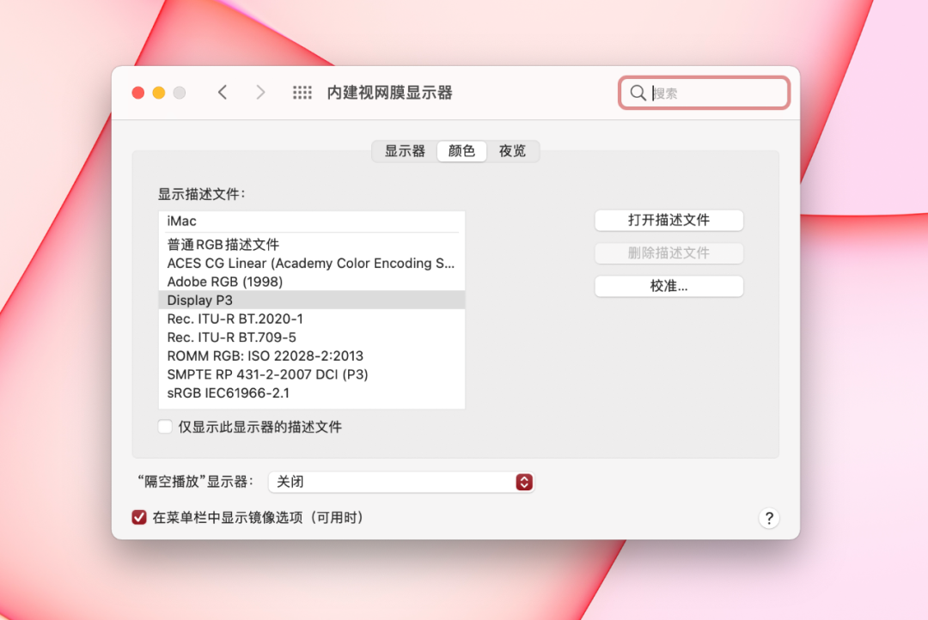This screenshot has width=928, height=620.
Task: Uncheck 在菜单栏中显示镜像选项 checkbox
Action: 139,518
